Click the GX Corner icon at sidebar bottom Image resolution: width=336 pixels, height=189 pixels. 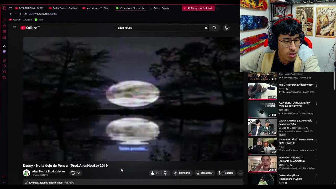coord(4,176)
